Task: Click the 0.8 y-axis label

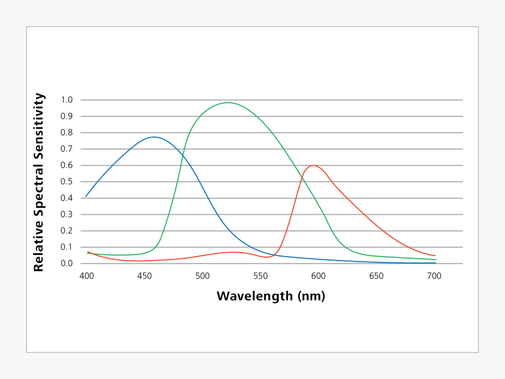Action: tap(67, 132)
